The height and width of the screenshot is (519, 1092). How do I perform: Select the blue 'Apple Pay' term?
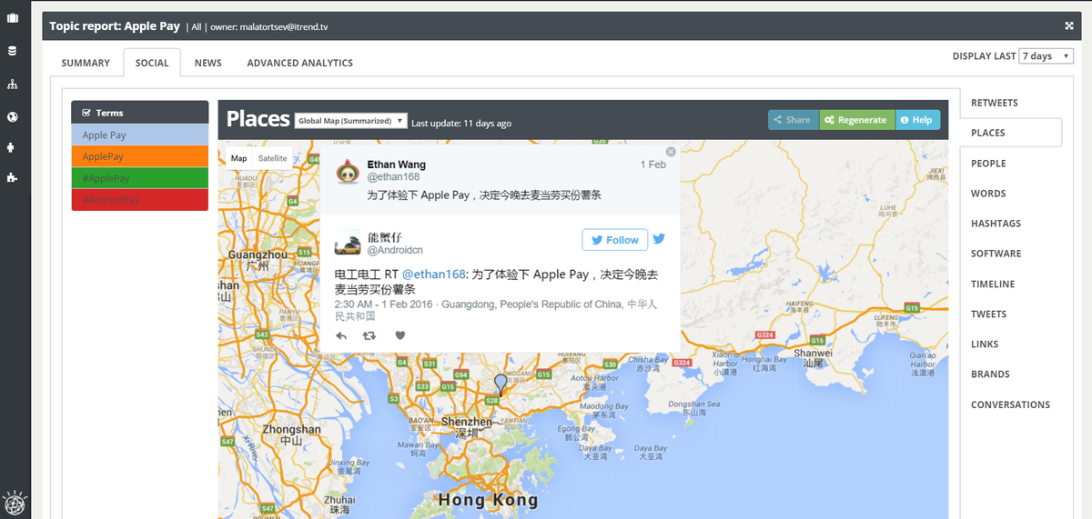pos(140,135)
